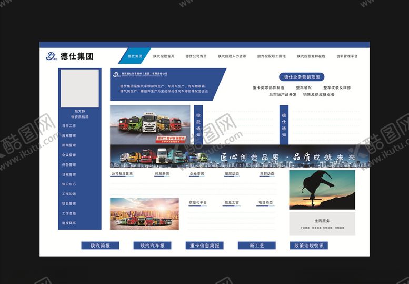Select the 德仕集团 navigation tab

click(x=135, y=56)
